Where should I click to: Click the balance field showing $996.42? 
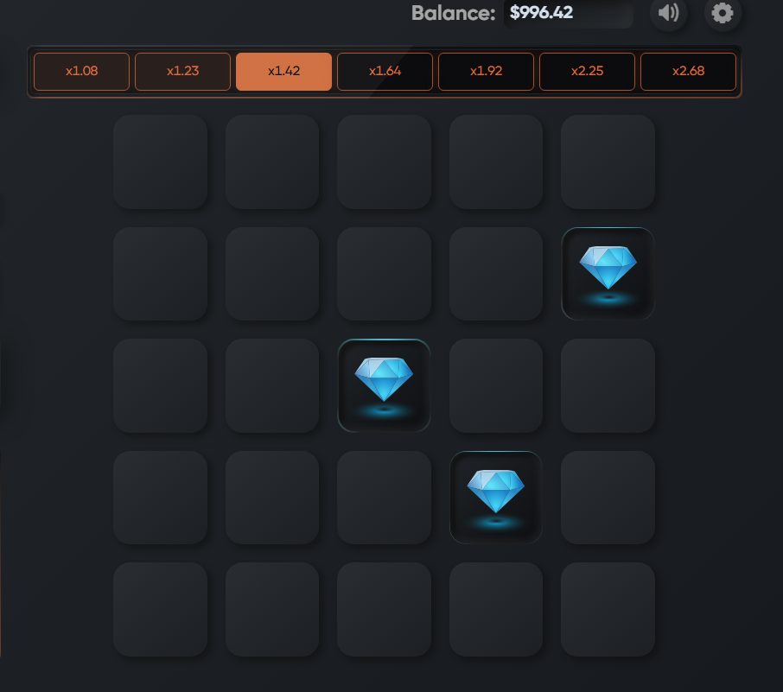click(569, 13)
